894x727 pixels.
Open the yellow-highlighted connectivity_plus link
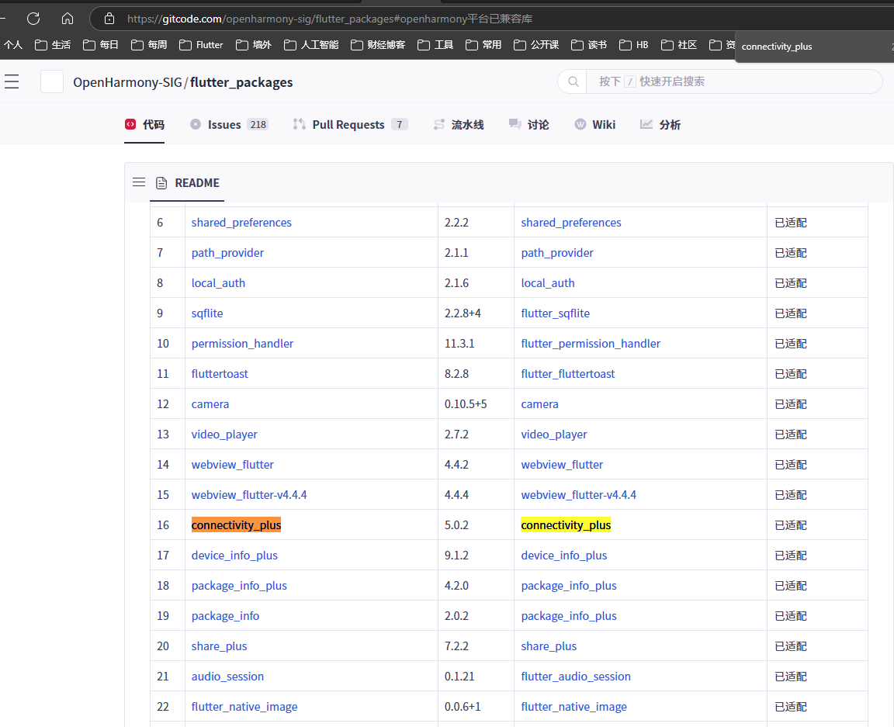[566, 524]
